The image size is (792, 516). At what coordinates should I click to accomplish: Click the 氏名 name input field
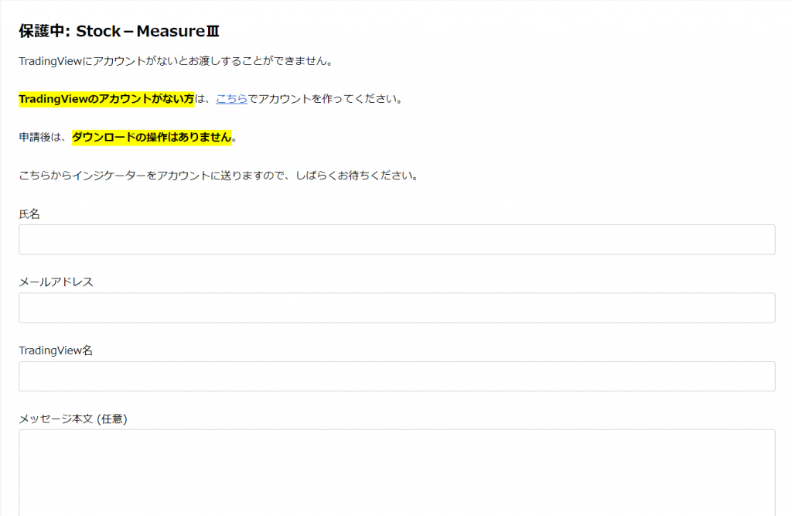pyautogui.click(x=397, y=240)
